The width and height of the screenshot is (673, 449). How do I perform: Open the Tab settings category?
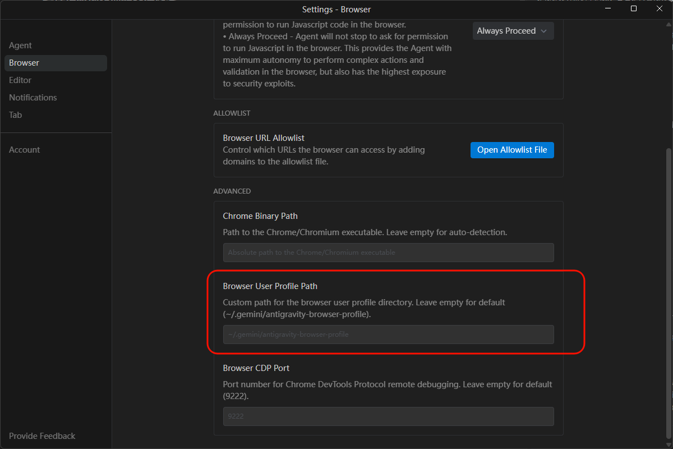(x=16, y=115)
